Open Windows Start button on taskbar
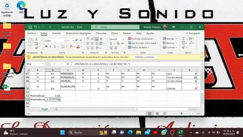The width and height of the screenshot is (243, 137). coord(63,132)
